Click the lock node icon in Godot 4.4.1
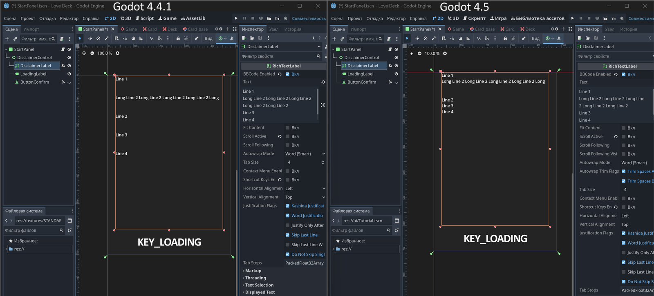 (x=178, y=38)
